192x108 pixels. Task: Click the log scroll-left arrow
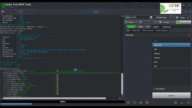coord(1,98)
